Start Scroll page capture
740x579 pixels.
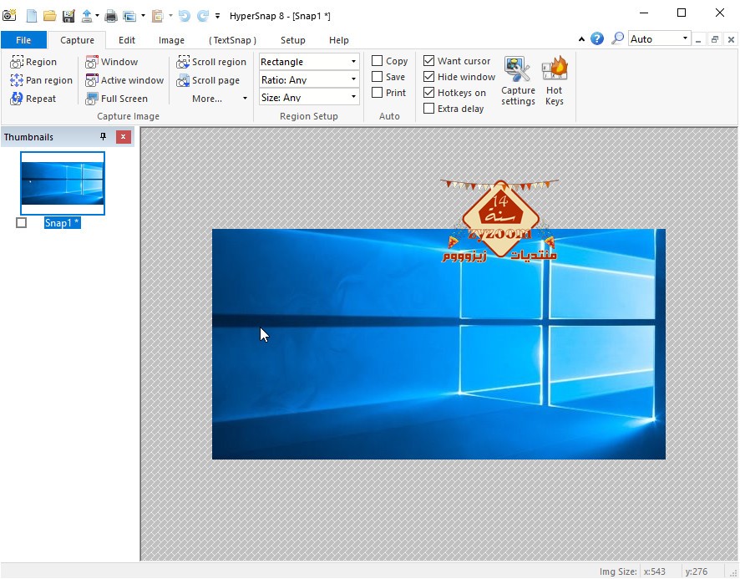pos(208,80)
